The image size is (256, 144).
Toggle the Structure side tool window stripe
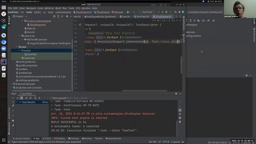click(x=9, y=113)
